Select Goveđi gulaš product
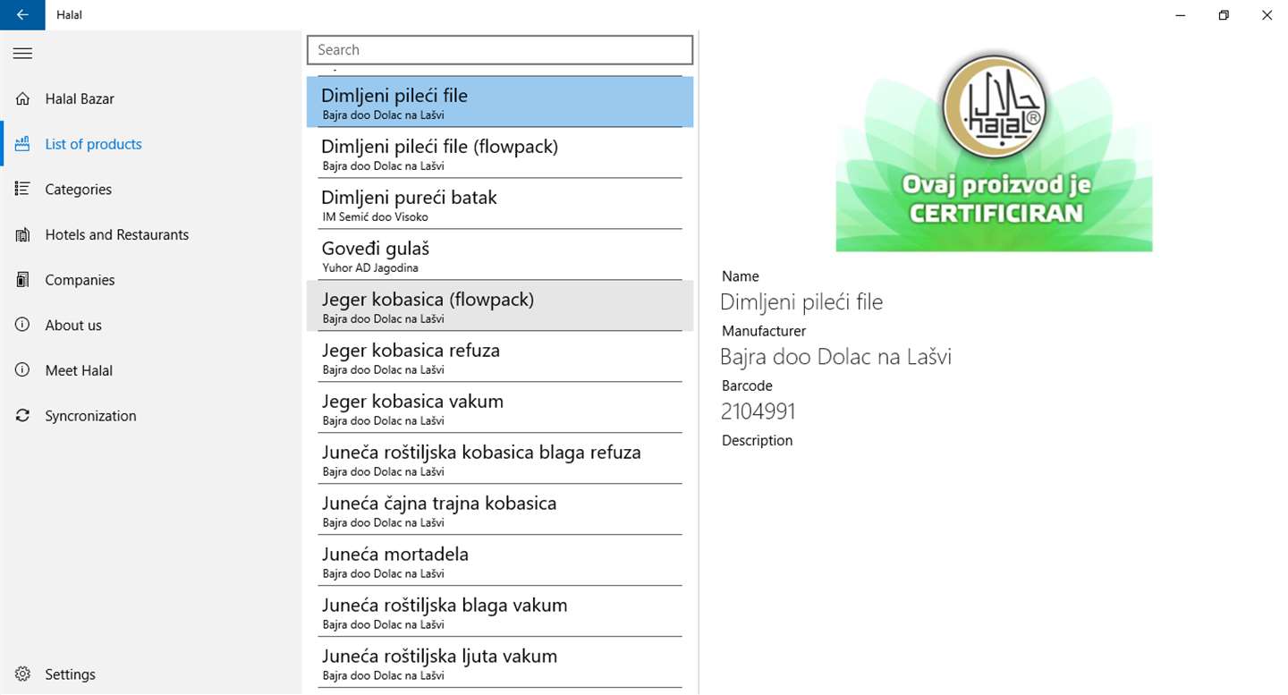Screen dimensions: 1288x695 (x=500, y=255)
